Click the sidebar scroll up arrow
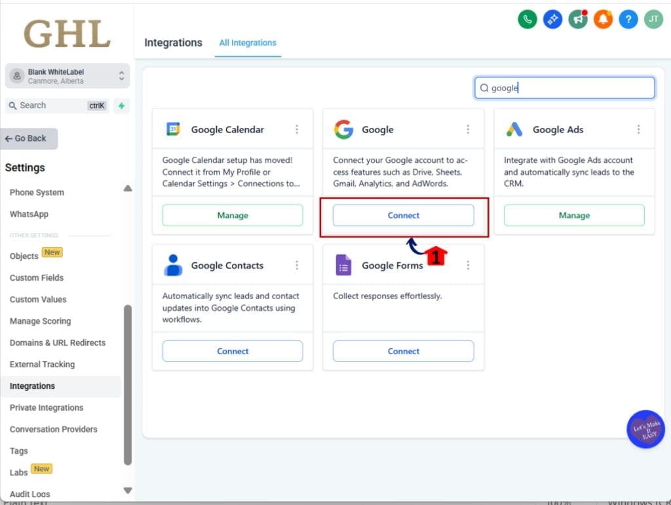 click(128, 188)
